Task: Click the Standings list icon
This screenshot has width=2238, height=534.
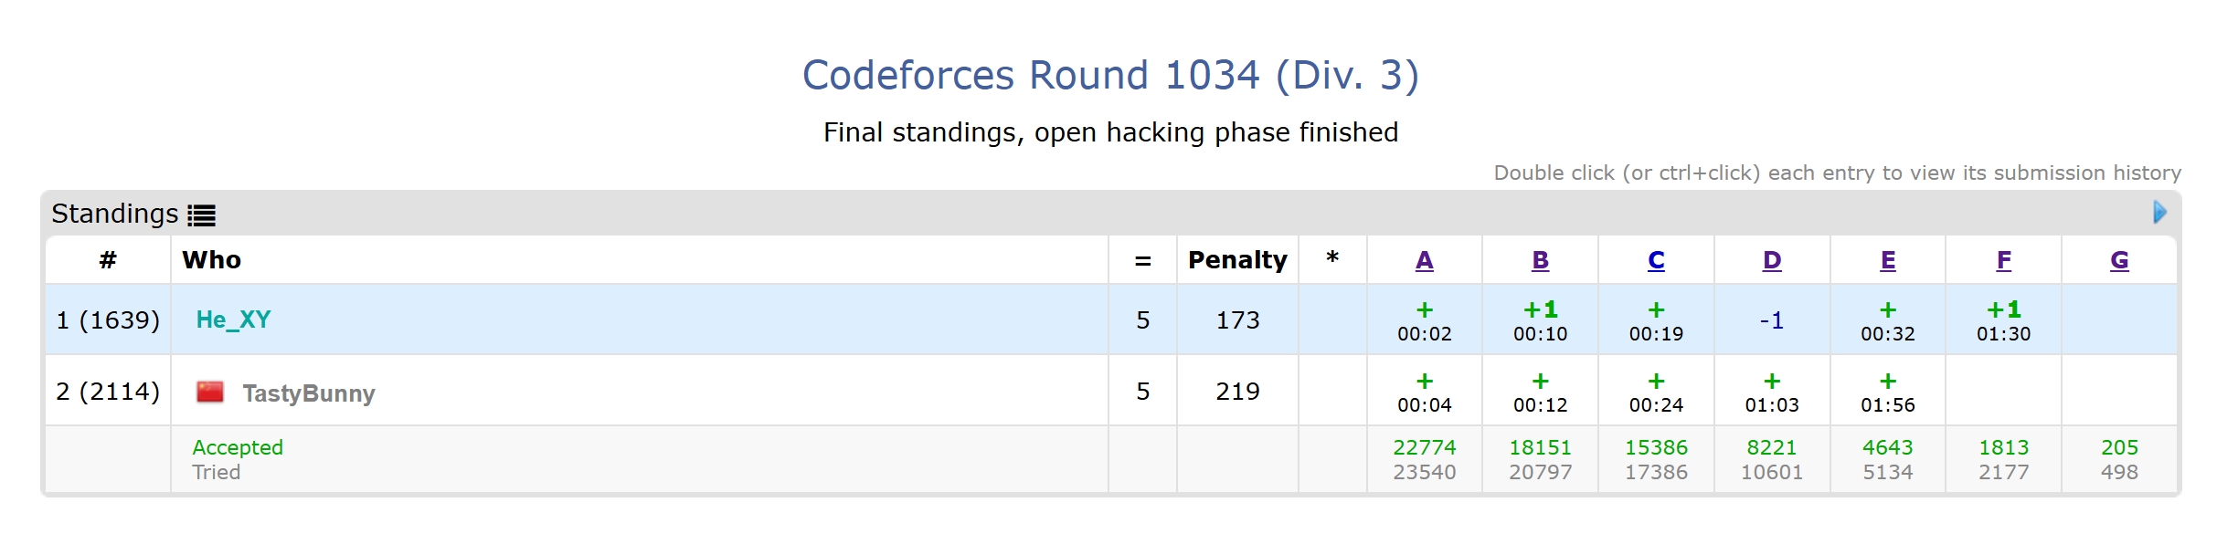Action: [x=201, y=215]
